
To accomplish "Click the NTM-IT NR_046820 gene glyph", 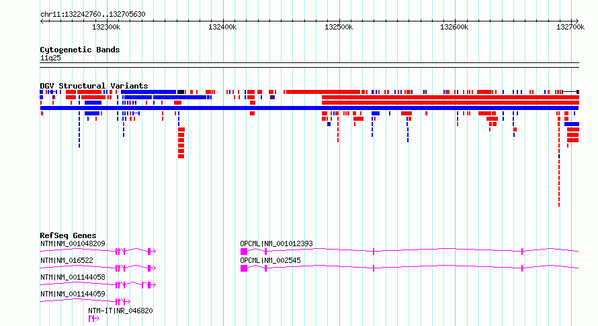I will (x=94, y=319).
